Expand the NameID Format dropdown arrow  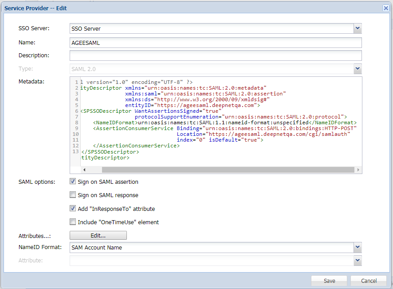click(358, 248)
